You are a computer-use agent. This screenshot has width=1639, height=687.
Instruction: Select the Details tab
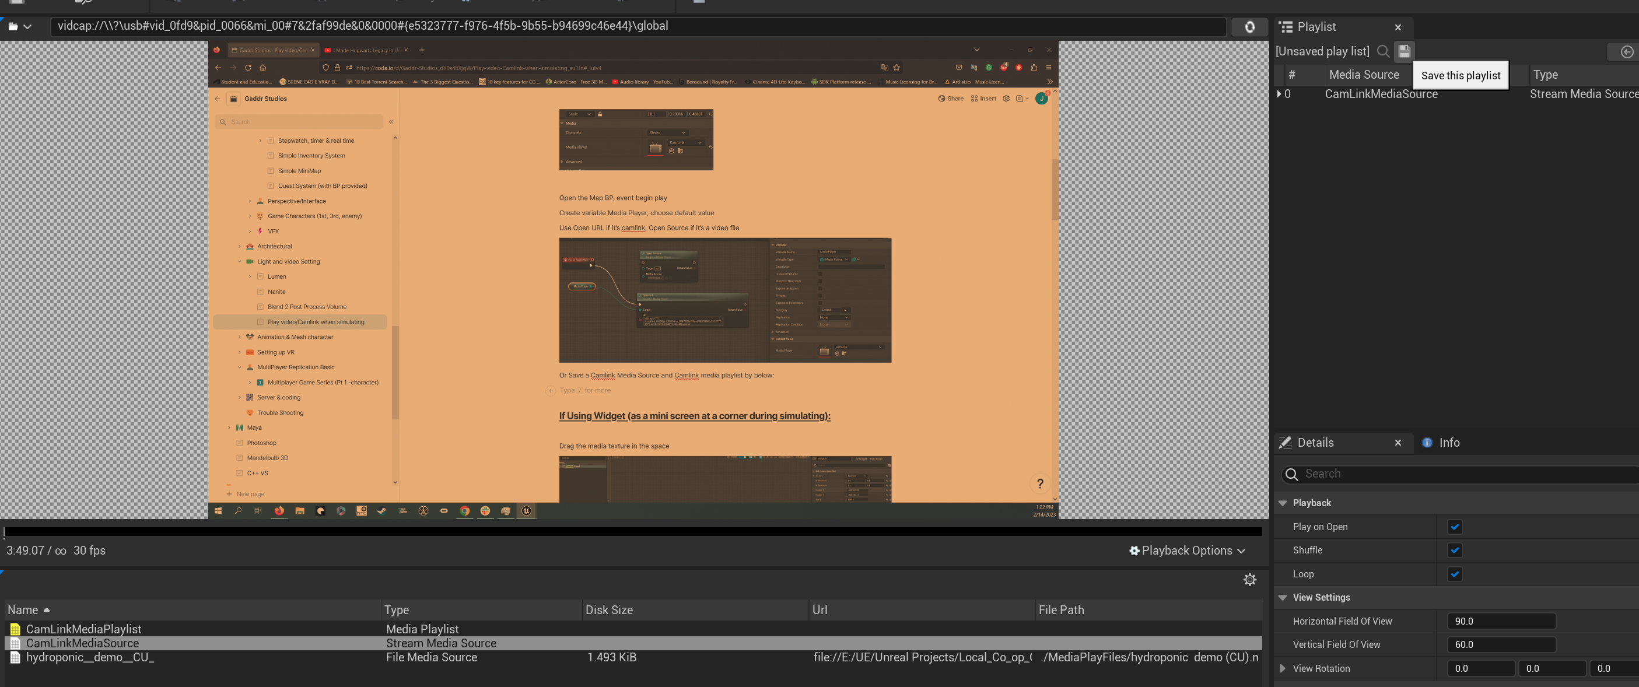[x=1315, y=443]
